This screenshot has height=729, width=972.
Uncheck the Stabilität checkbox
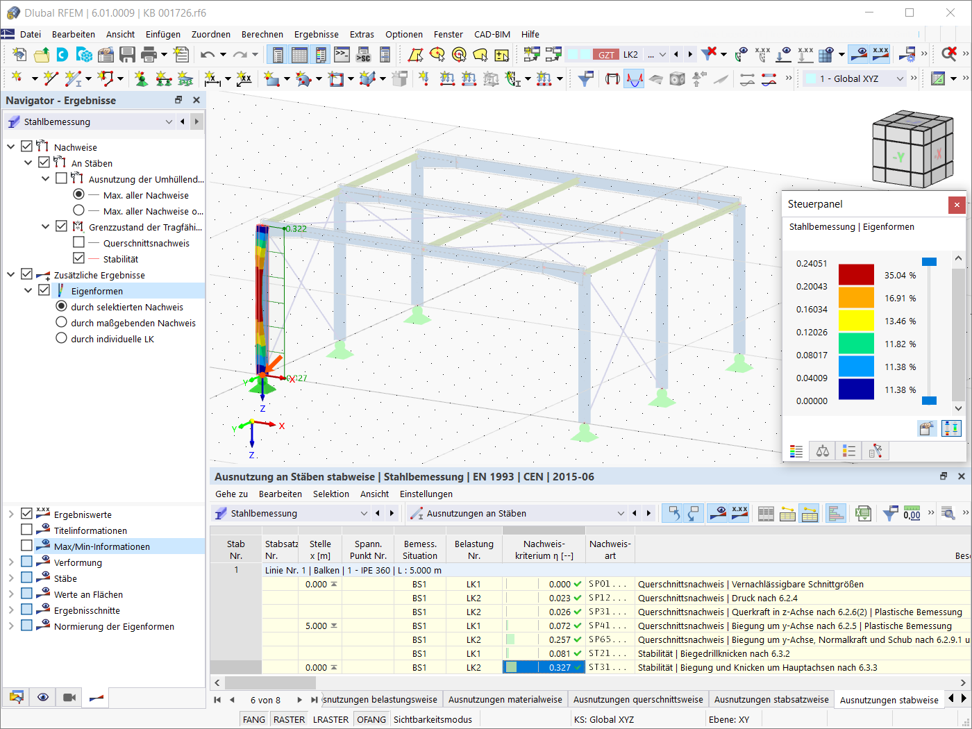coord(78,258)
